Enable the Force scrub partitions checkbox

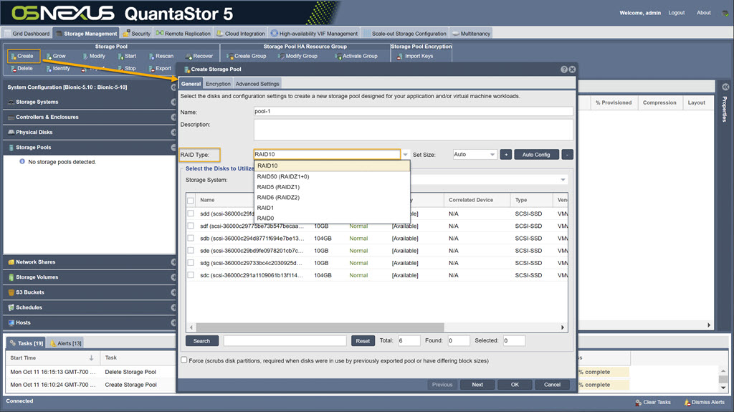click(184, 360)
